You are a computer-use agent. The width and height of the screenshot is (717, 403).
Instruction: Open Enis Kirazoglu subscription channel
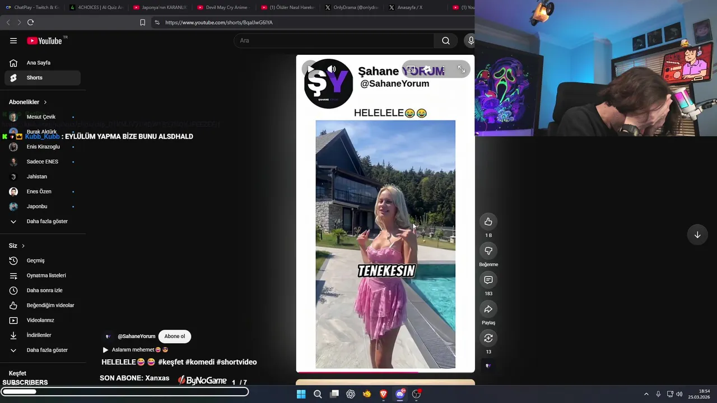coord(43,147)
